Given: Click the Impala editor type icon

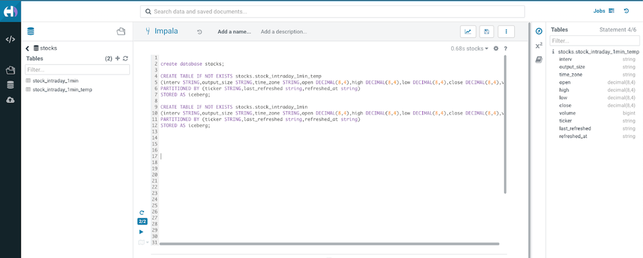Looking at the screenshot, I should pos(148,31).
